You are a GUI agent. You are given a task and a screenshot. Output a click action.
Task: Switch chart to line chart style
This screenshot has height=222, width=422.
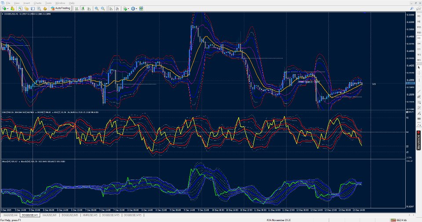(89, 9)
